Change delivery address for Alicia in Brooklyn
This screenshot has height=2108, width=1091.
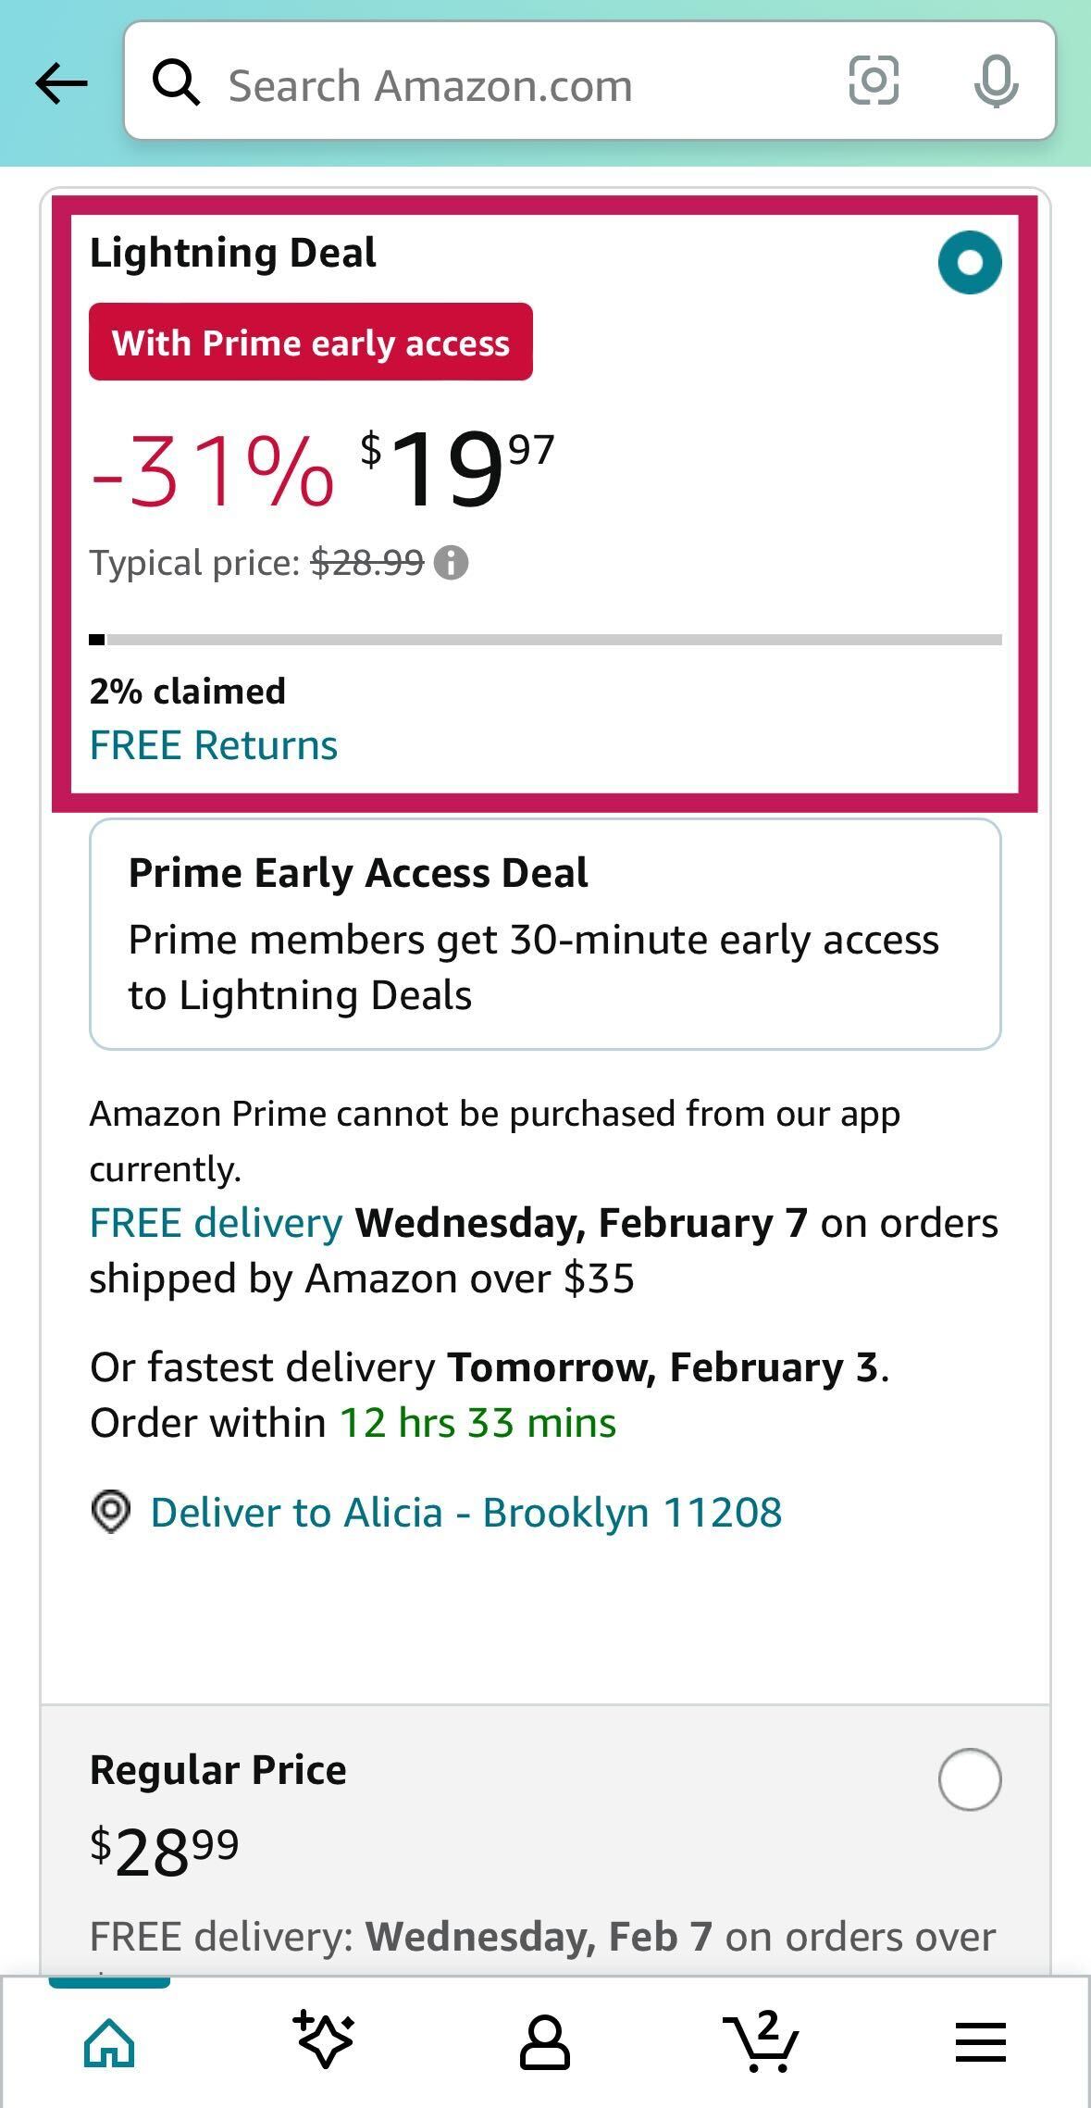pos(467,1511)
